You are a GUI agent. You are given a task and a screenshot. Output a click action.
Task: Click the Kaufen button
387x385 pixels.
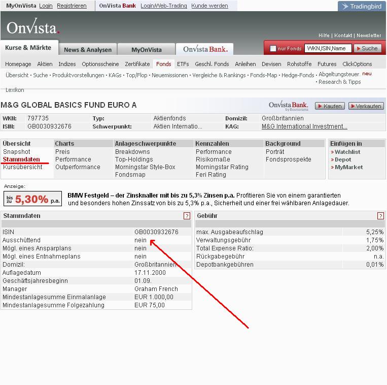pos(330,106)
